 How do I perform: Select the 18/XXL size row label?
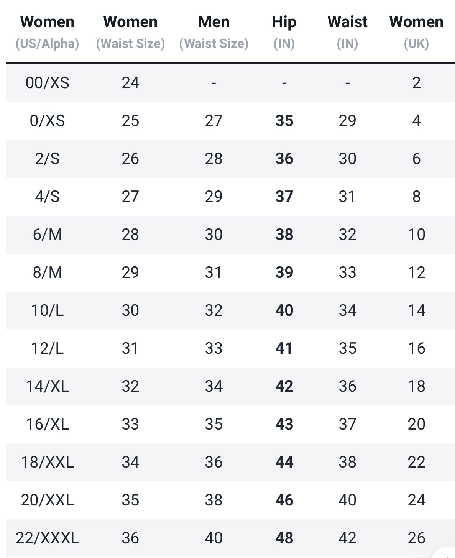click(x=47, y=462)
